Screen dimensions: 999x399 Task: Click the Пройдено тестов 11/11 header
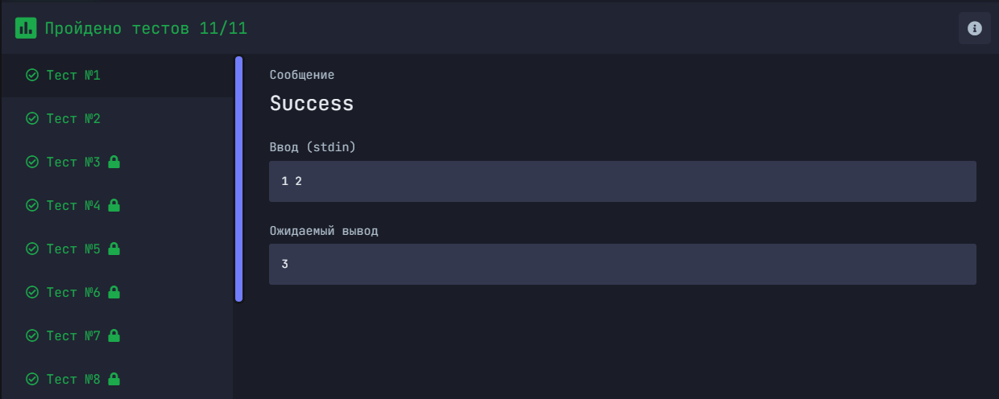click(146, 29)
